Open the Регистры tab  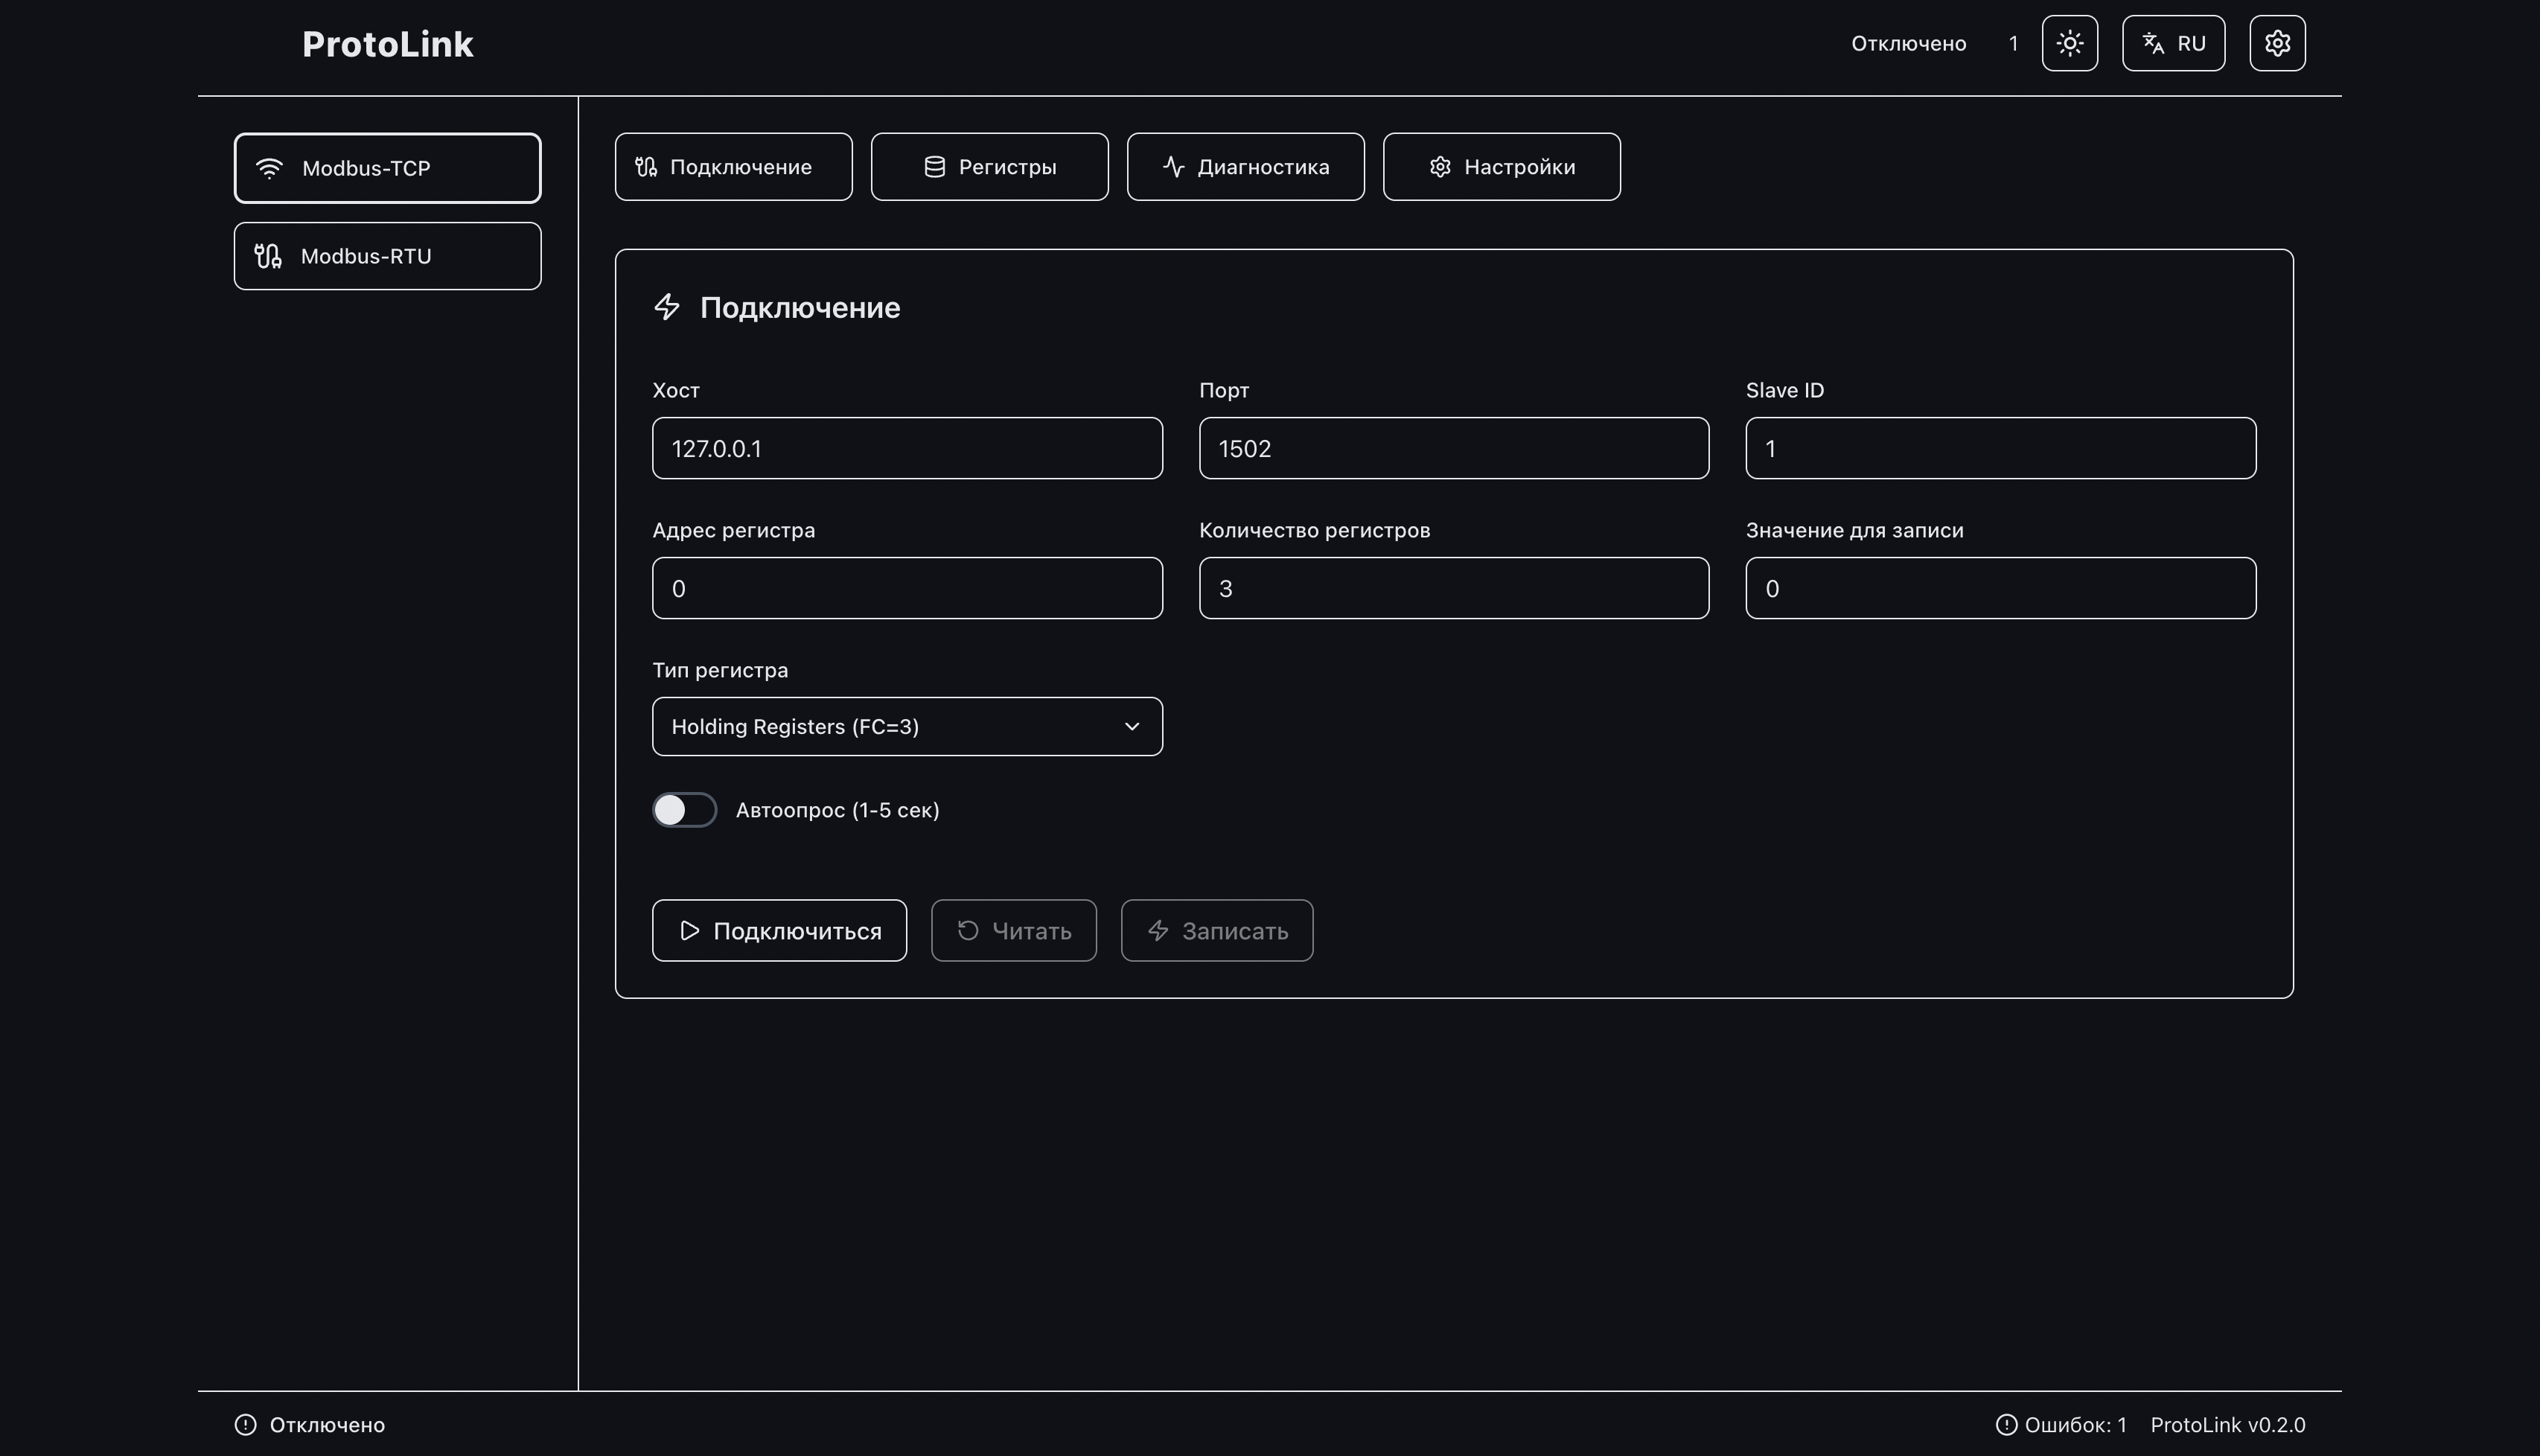pos(989,167)
